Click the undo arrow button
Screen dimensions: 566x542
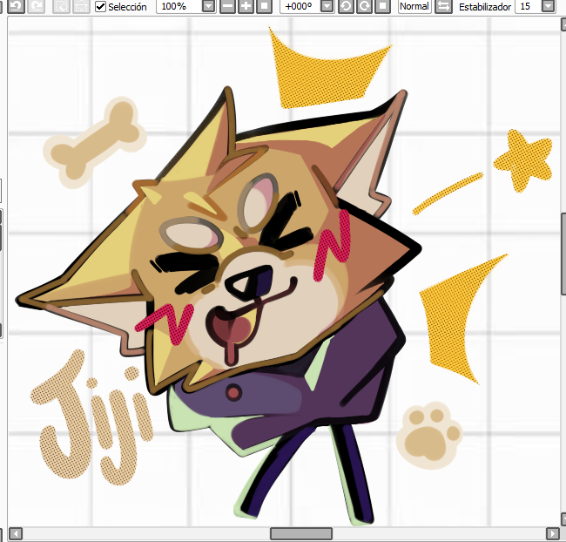coord(16,6)
